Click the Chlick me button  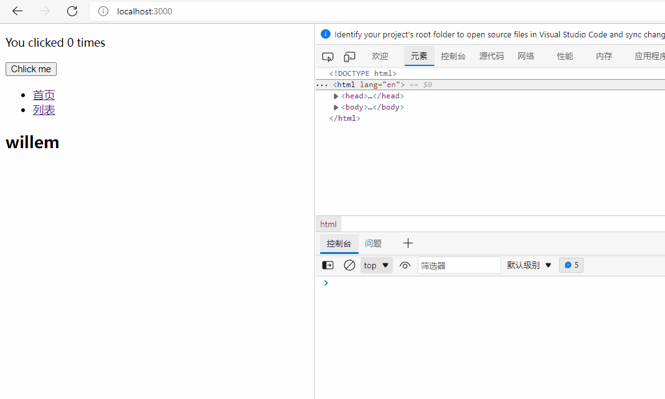click(x=31, y=69)
